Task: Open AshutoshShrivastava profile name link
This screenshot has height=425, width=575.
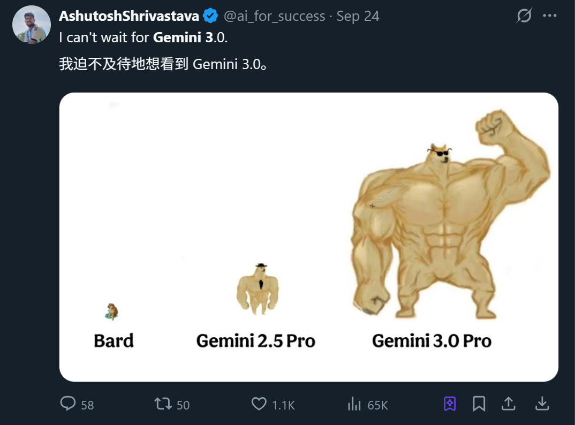Action: click(x=128, y=16)
